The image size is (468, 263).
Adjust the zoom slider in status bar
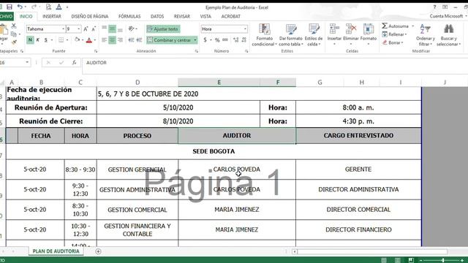tap(443, 260)
